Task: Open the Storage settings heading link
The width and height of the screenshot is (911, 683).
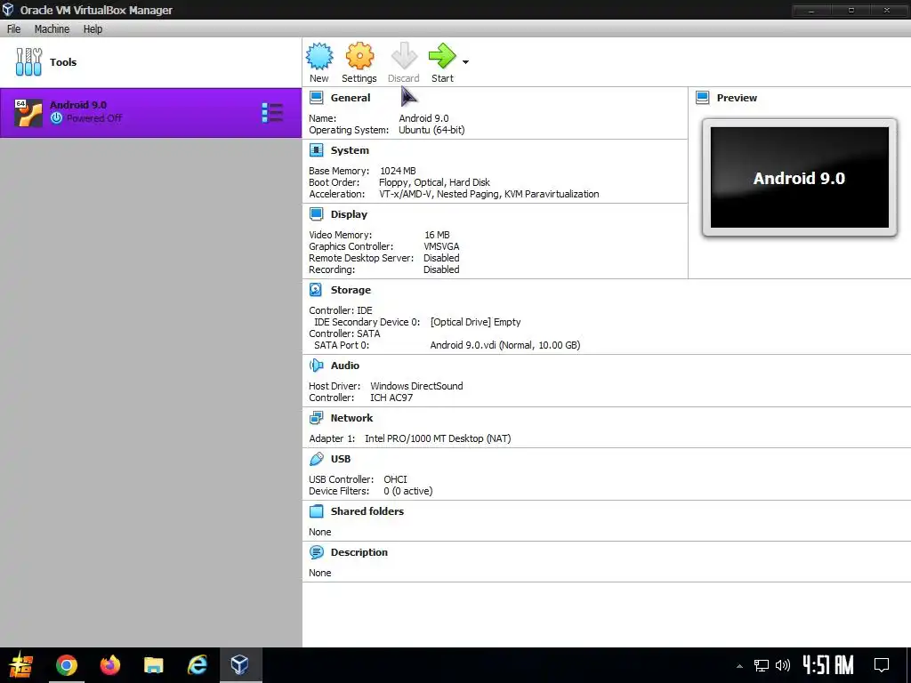Action: 351,290
